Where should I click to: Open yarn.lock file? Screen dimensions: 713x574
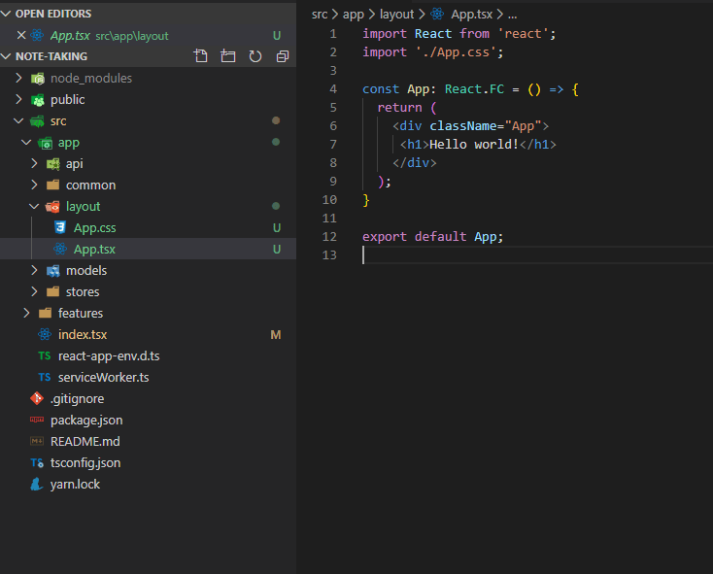click(148, 484)
